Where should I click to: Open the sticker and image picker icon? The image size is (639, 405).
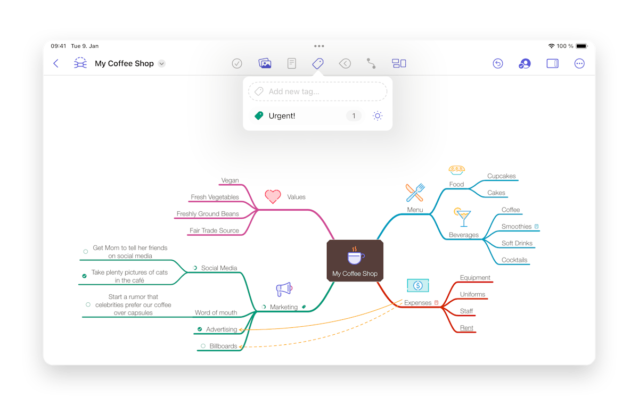point(265,63)
